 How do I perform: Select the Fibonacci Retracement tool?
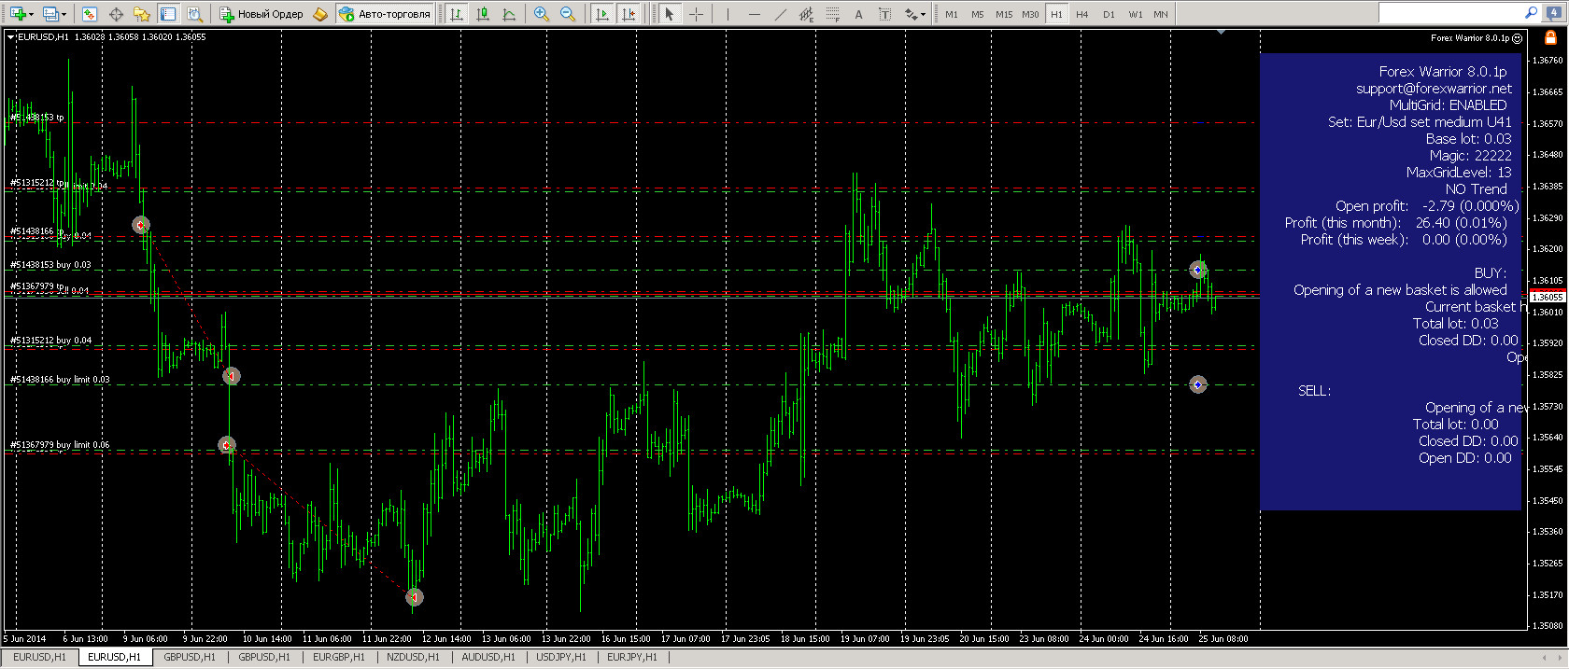pyautogui.click(x=833, y=14)
